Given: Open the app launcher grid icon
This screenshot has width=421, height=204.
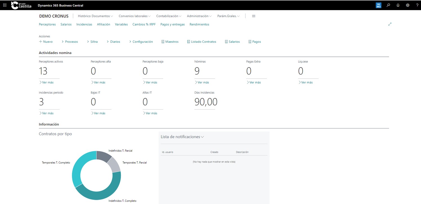Looking at the screenshot, I should tap(4, 5).
